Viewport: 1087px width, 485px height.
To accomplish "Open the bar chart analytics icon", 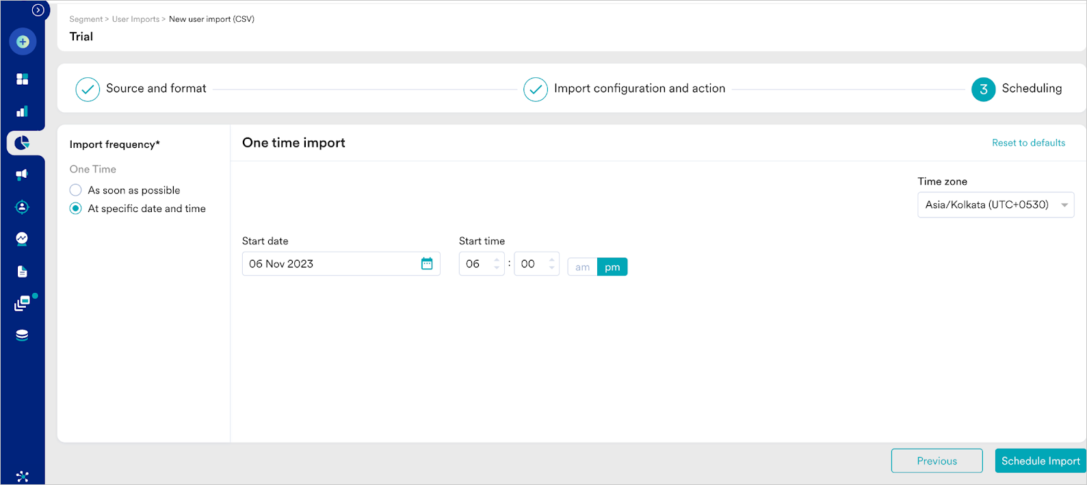I will (23, 112).
